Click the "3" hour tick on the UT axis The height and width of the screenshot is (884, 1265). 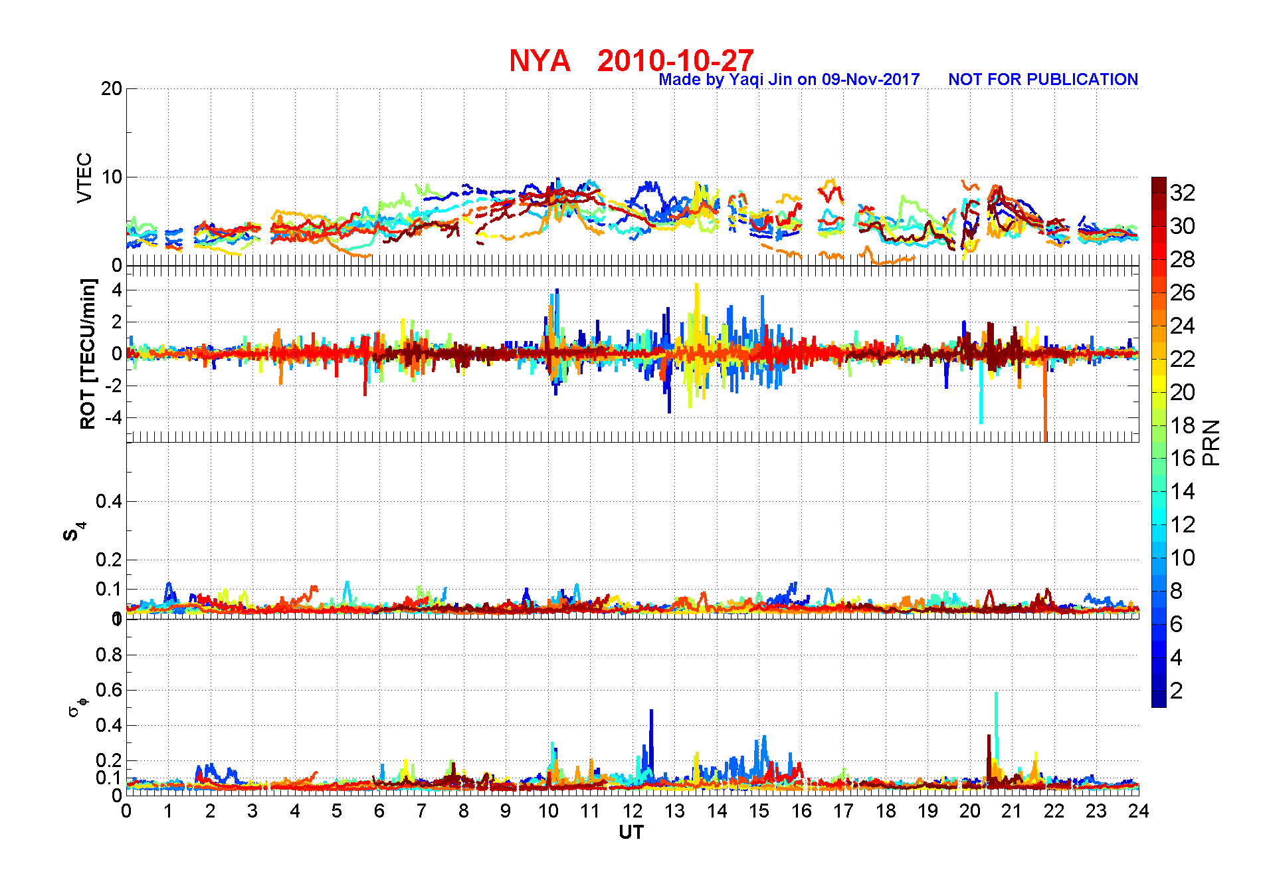coord(252,811)
